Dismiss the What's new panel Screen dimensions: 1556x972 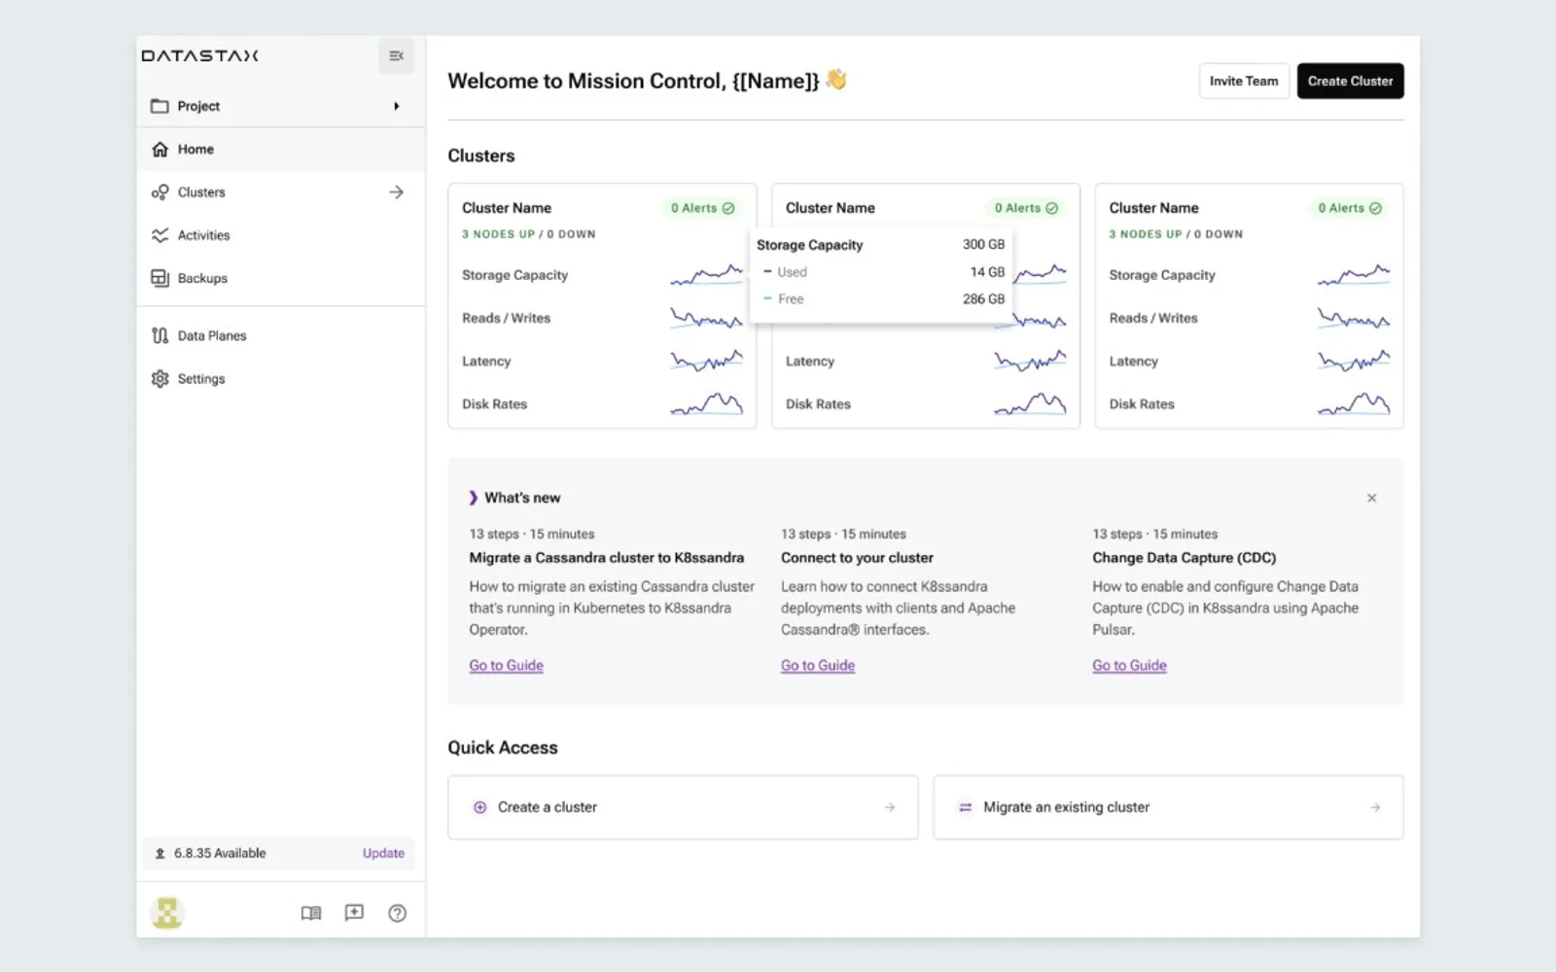(1371, 498)
